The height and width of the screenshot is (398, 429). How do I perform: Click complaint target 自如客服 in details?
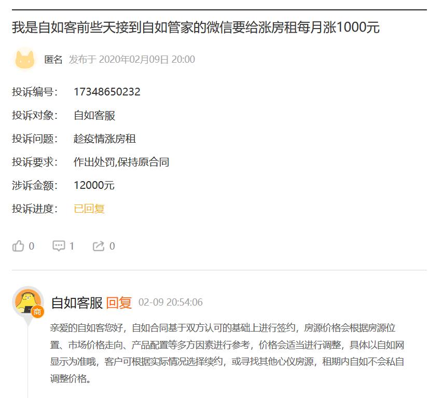click(94, 115)
